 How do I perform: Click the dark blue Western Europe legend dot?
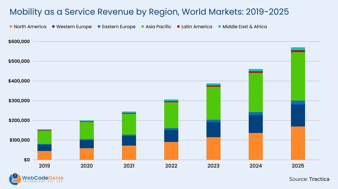coord(53,27)
